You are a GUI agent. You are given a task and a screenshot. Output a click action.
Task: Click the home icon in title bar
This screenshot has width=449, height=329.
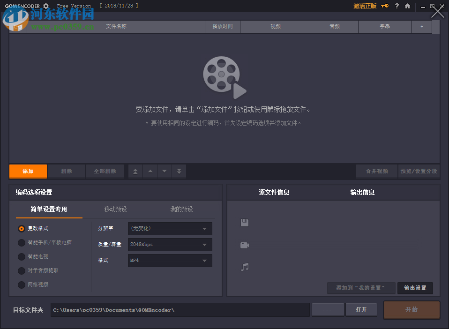click(407, 6)
